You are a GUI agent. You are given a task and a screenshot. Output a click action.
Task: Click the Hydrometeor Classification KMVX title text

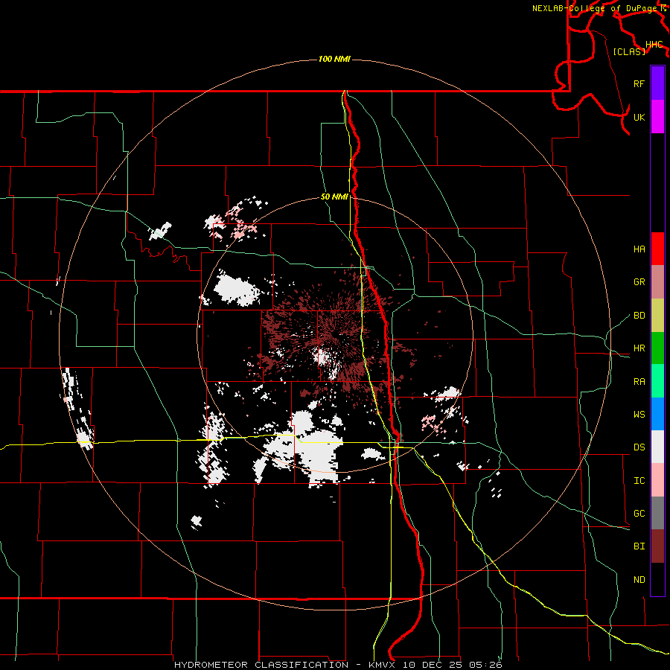click(x=338, y=665)
